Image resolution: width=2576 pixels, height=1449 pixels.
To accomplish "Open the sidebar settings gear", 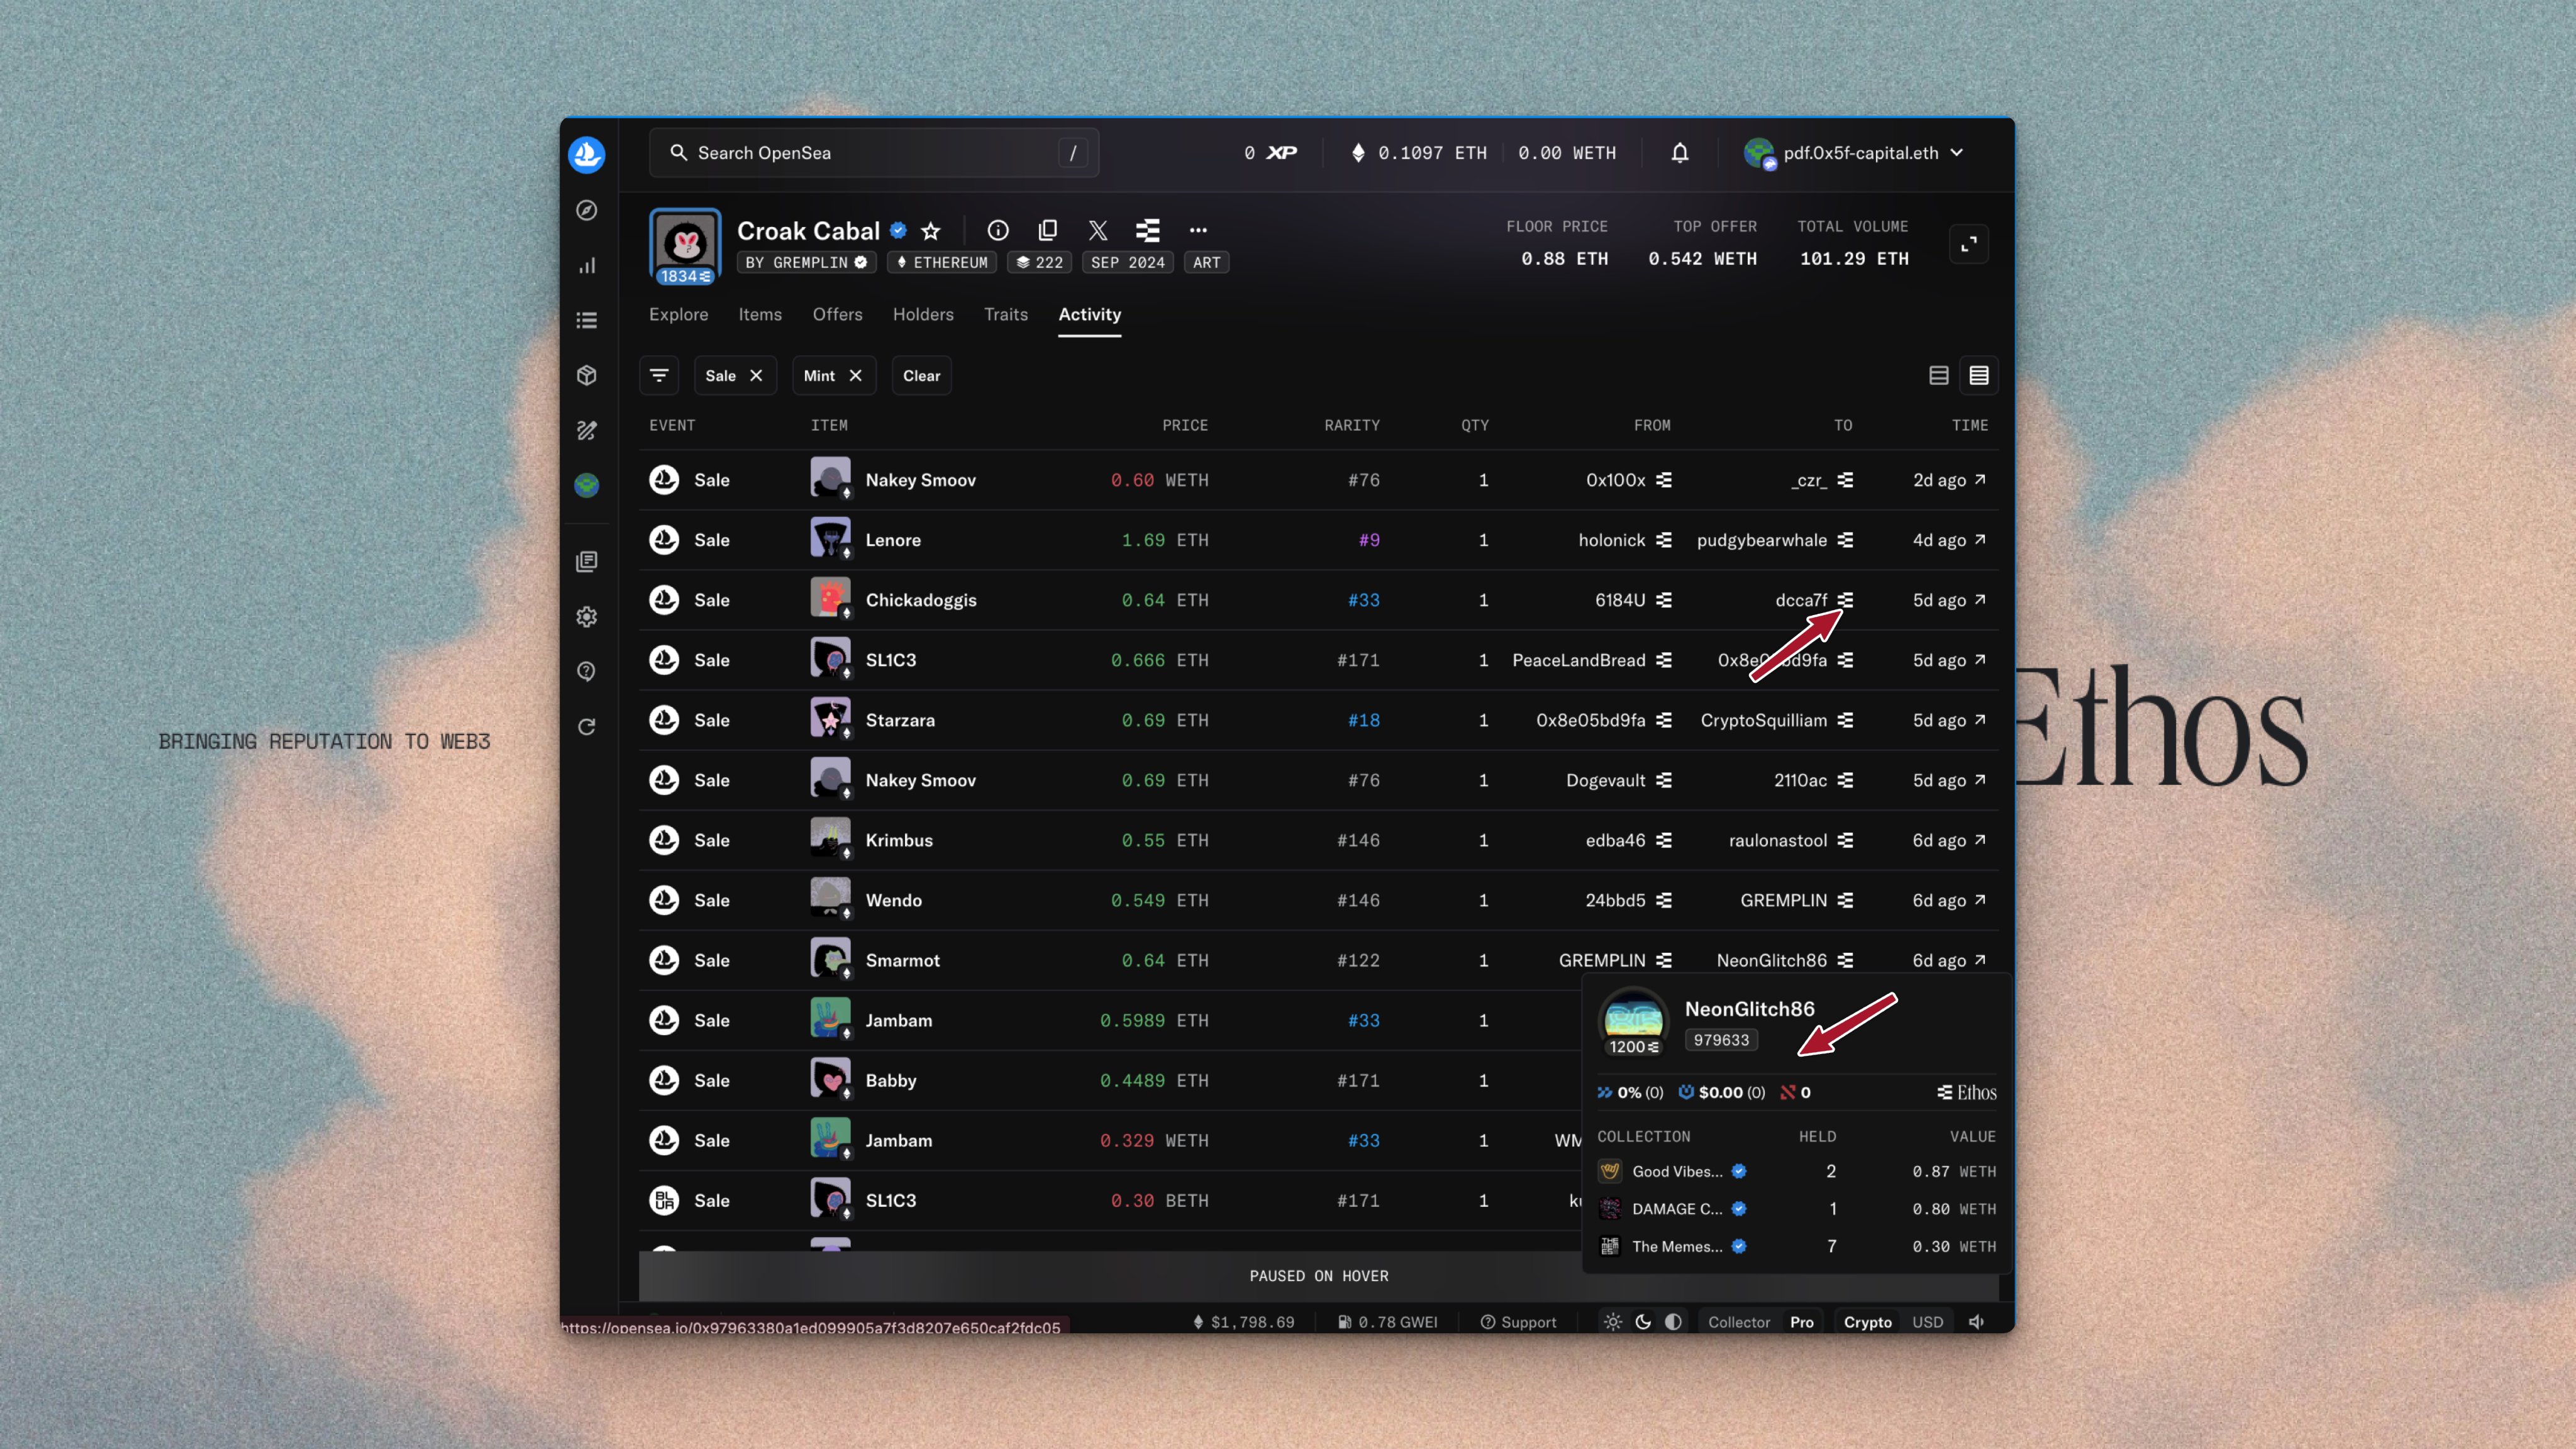I will click(587, 616).
